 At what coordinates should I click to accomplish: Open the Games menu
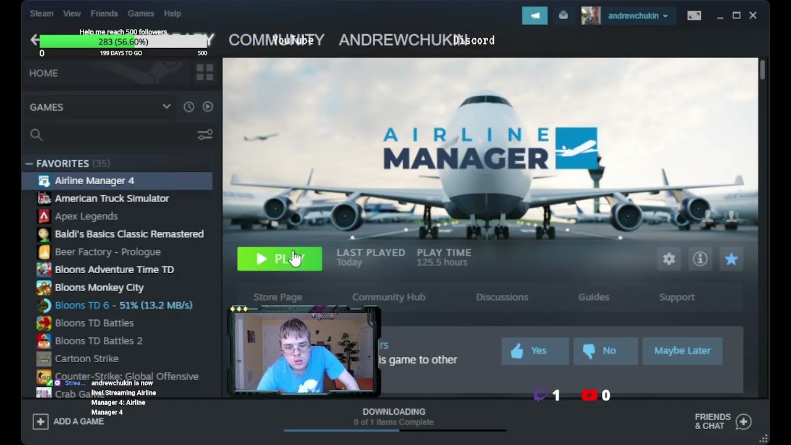tap(141, 14)
